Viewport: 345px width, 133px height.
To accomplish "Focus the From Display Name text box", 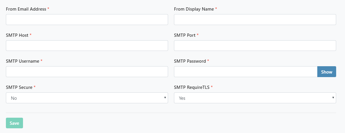I will click(255, 20).
